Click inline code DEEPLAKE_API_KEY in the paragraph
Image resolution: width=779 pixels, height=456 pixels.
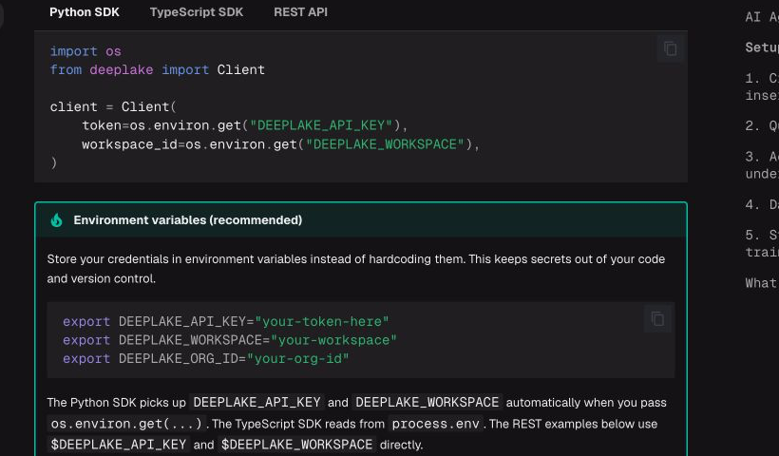pyautogui.click(x=256, y=403)
